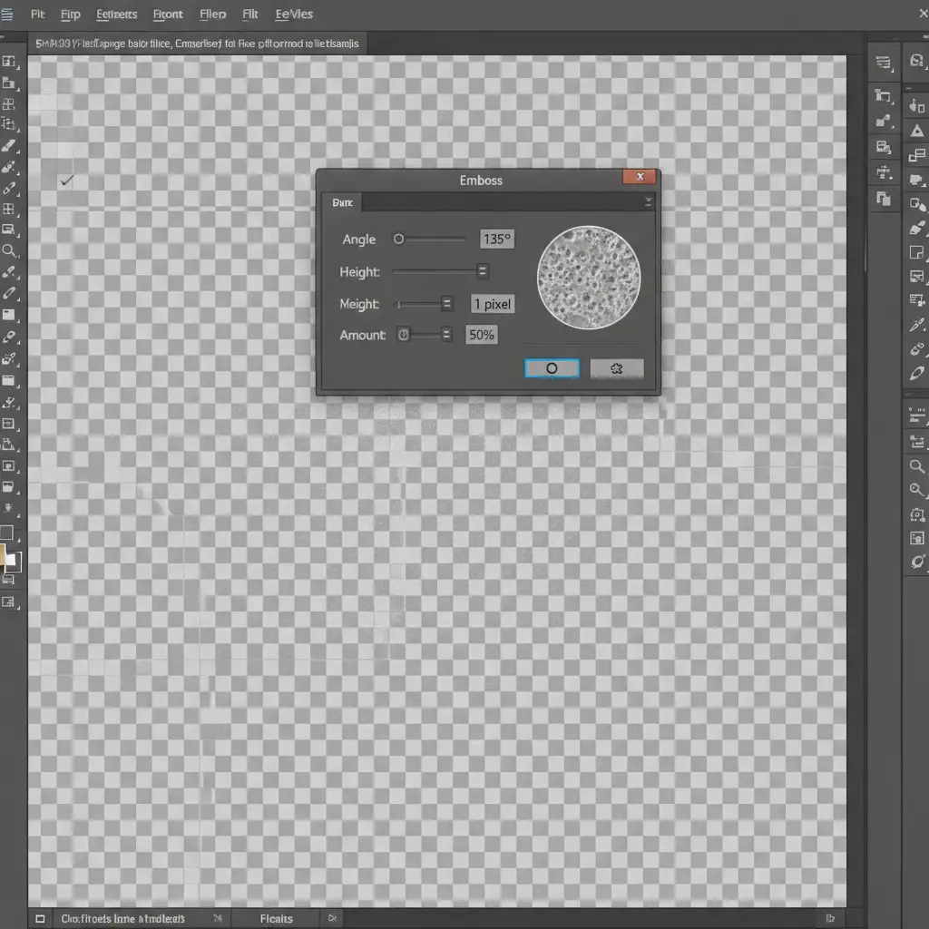Expand the Emboss dialog panel options arrow
The image size is (929, 929).
pos(648,202)
